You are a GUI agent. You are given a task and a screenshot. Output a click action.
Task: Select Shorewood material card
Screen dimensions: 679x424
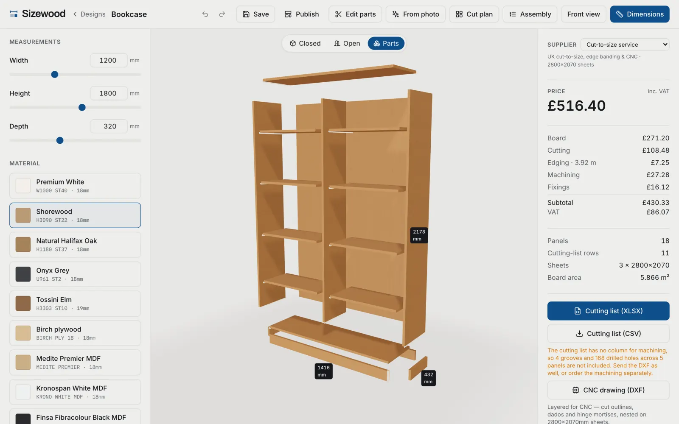75,215
